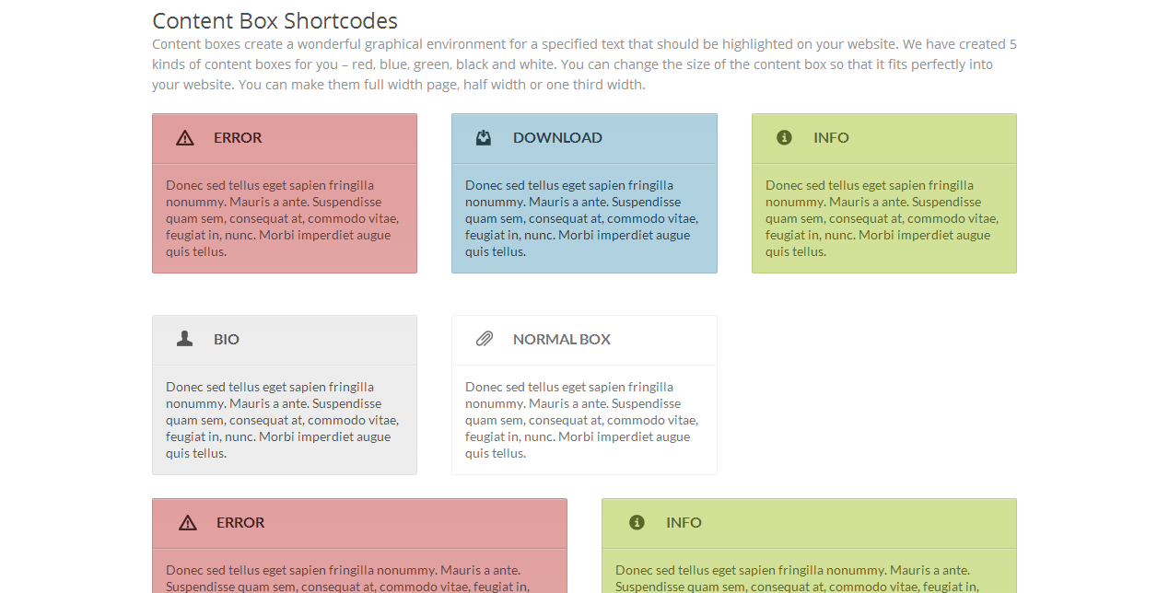Click the info circle icon in top INFO box
1169x593 pixels.
784,138
